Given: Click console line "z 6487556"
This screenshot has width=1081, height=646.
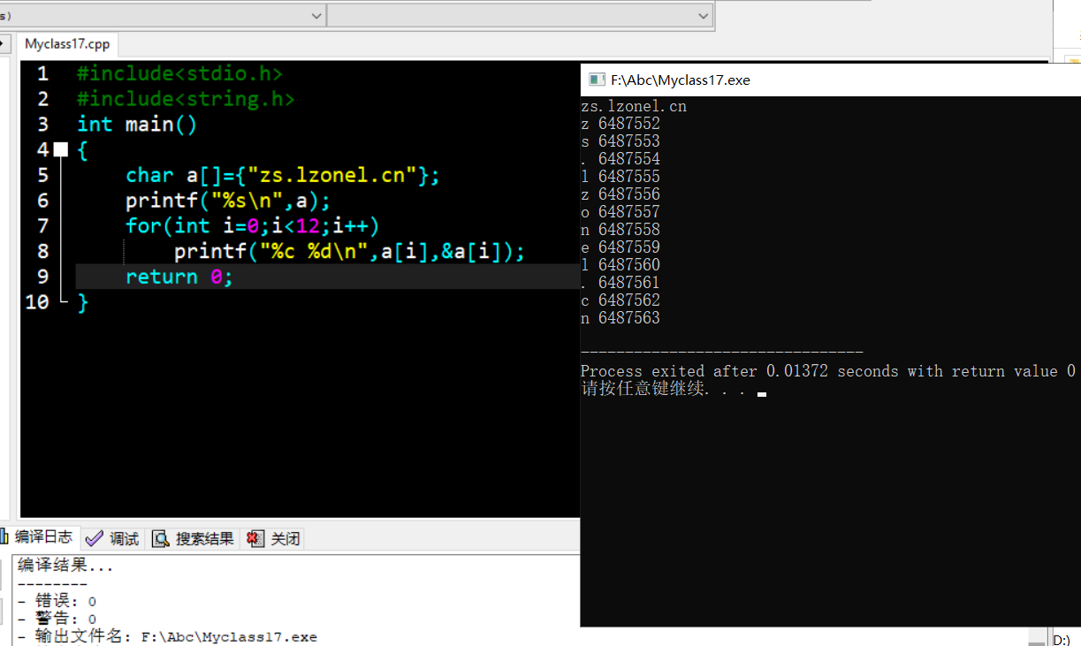Looking at the screenshot, I should coord(620,194).
